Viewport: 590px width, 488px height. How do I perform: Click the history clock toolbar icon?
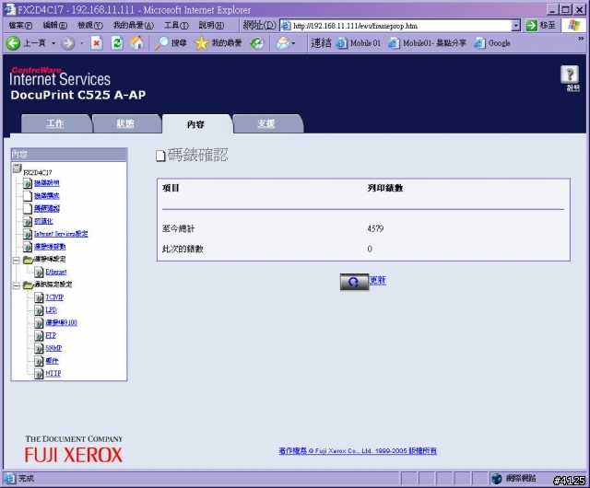(257, 43)
